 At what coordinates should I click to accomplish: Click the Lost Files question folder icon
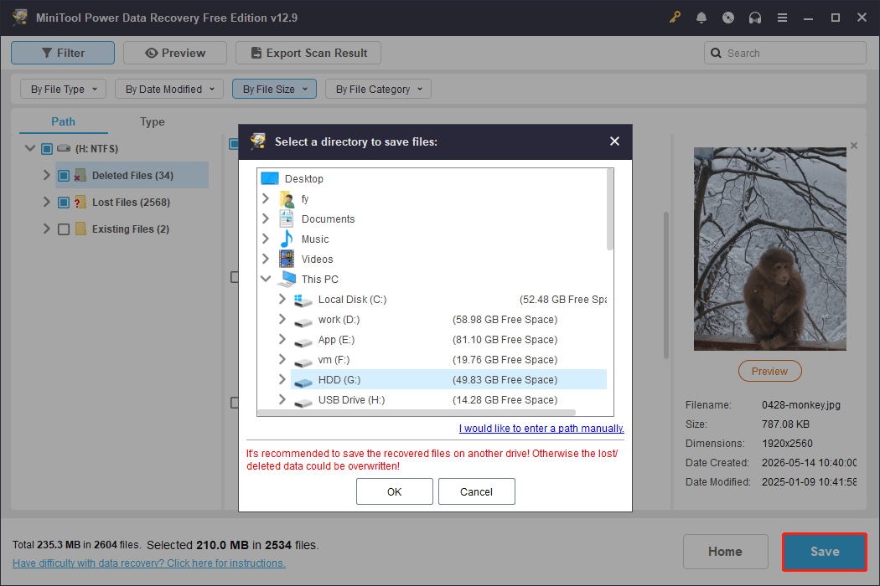80,203
